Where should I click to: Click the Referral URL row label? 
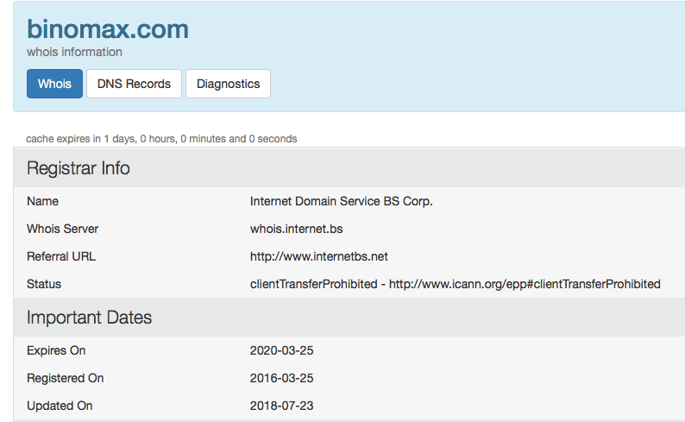coord(60,256)
